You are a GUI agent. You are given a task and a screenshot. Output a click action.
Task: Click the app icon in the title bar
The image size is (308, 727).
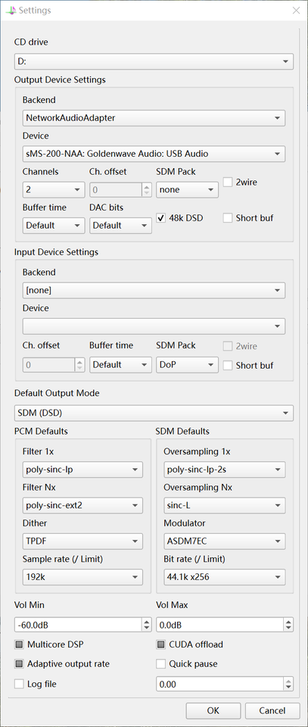(x=12, y=10)
